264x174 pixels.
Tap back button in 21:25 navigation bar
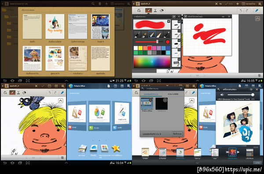tap(5, 81)
